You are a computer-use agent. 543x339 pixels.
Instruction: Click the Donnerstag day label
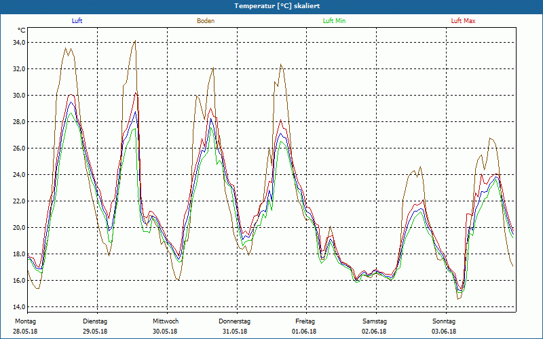point(234,321)
